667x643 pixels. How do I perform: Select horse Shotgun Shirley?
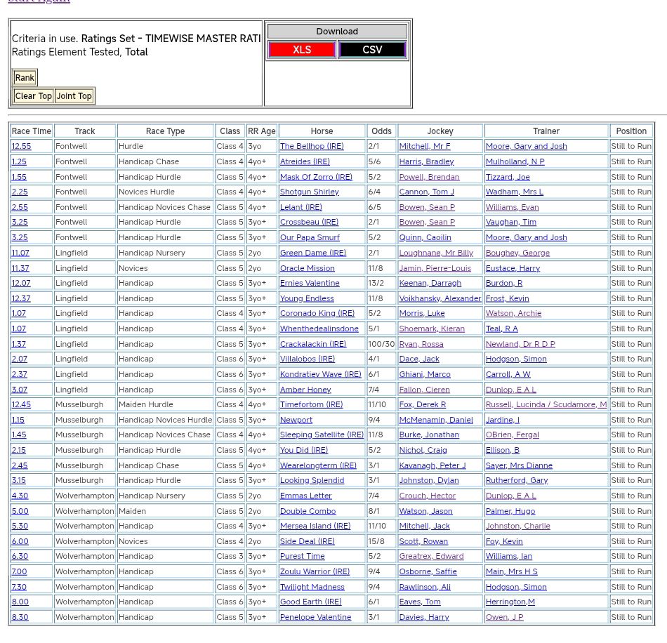point(309,192)
